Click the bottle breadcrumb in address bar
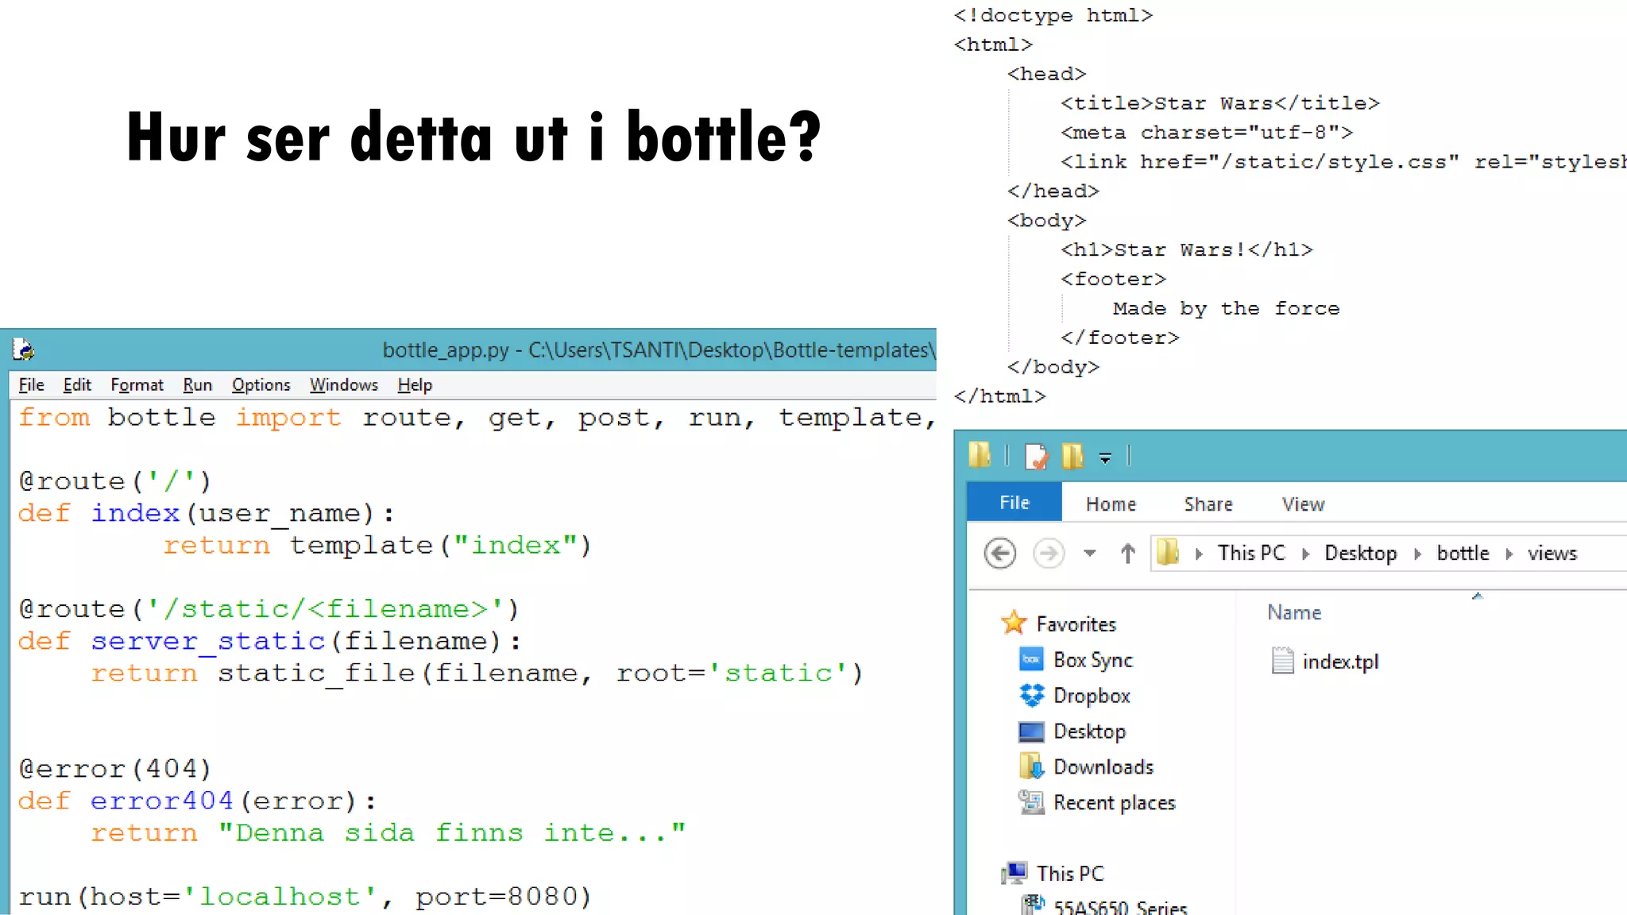 pos(1463,554)
